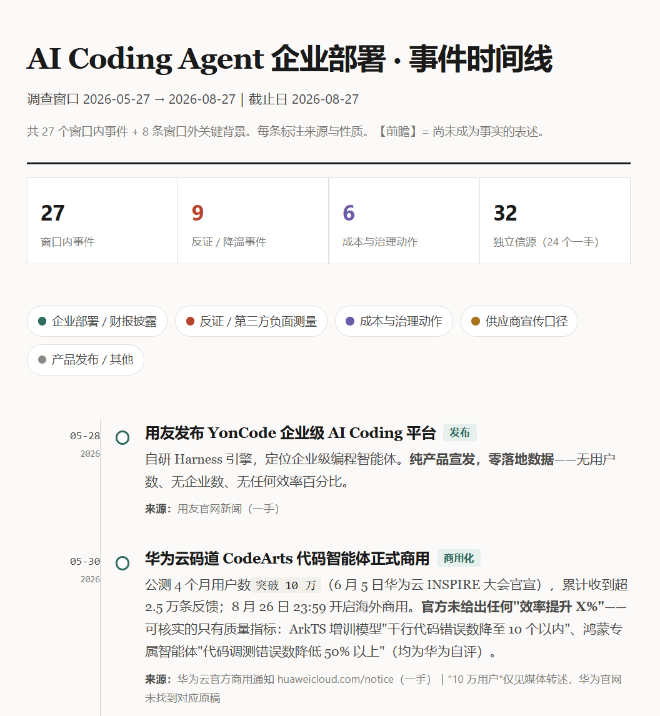Click the red dot in 反证 chip
Image resolution: width=660 pixels, height=716 pixels.
click(191, 321)
